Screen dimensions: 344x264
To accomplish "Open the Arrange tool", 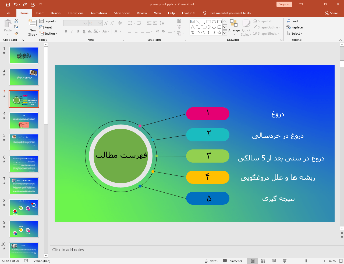I will click(234, 27).
